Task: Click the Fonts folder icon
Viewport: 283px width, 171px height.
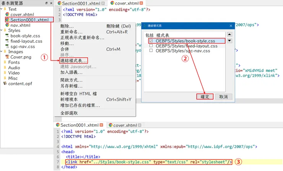Action: point(5,62)
